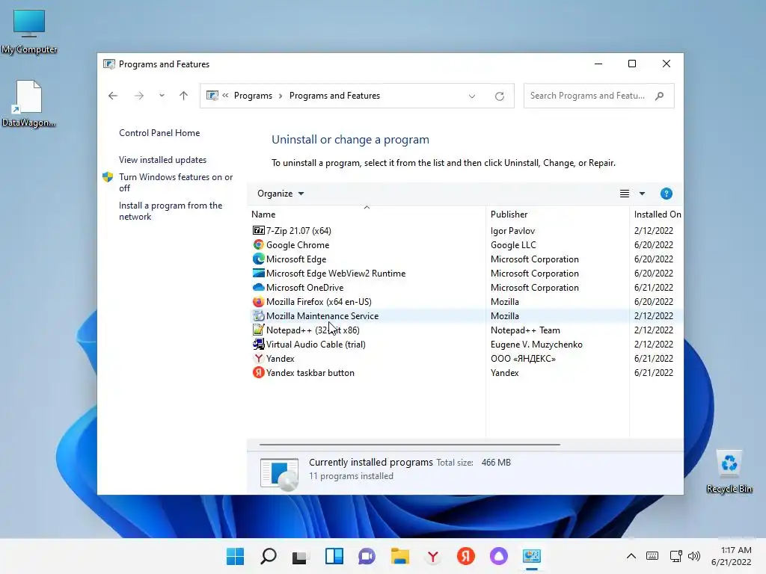766x574 pixels.
Task: Click the Microsoft Edge icon in program list
Action: point(258,259)
